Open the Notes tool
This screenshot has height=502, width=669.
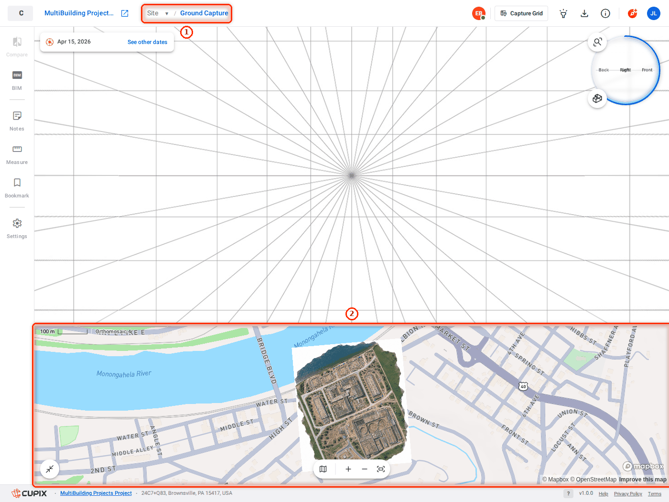(x=17, y=121)
